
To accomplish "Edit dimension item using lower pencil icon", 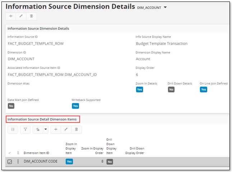I will (66, 129).
